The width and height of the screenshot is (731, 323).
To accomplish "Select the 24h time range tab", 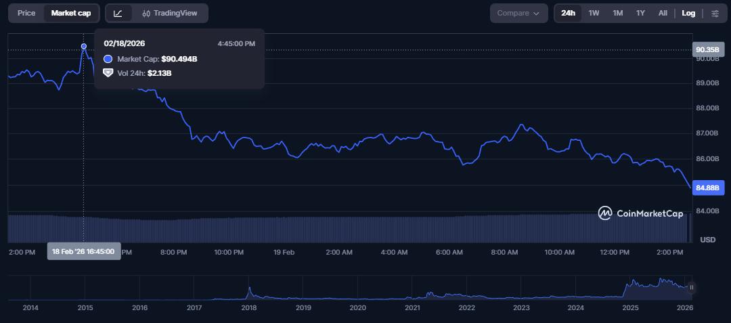I will pos(568,13).
